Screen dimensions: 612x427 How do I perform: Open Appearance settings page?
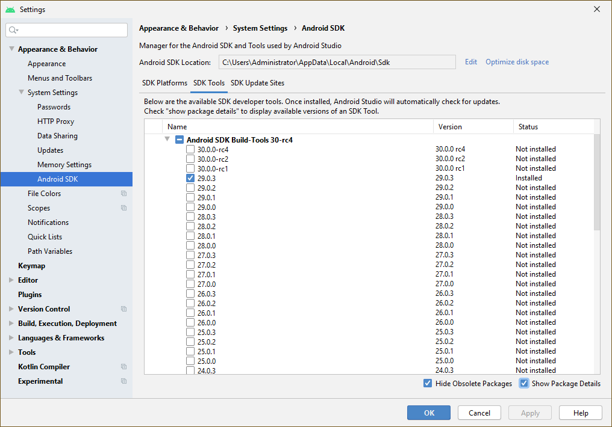[47, 64]
